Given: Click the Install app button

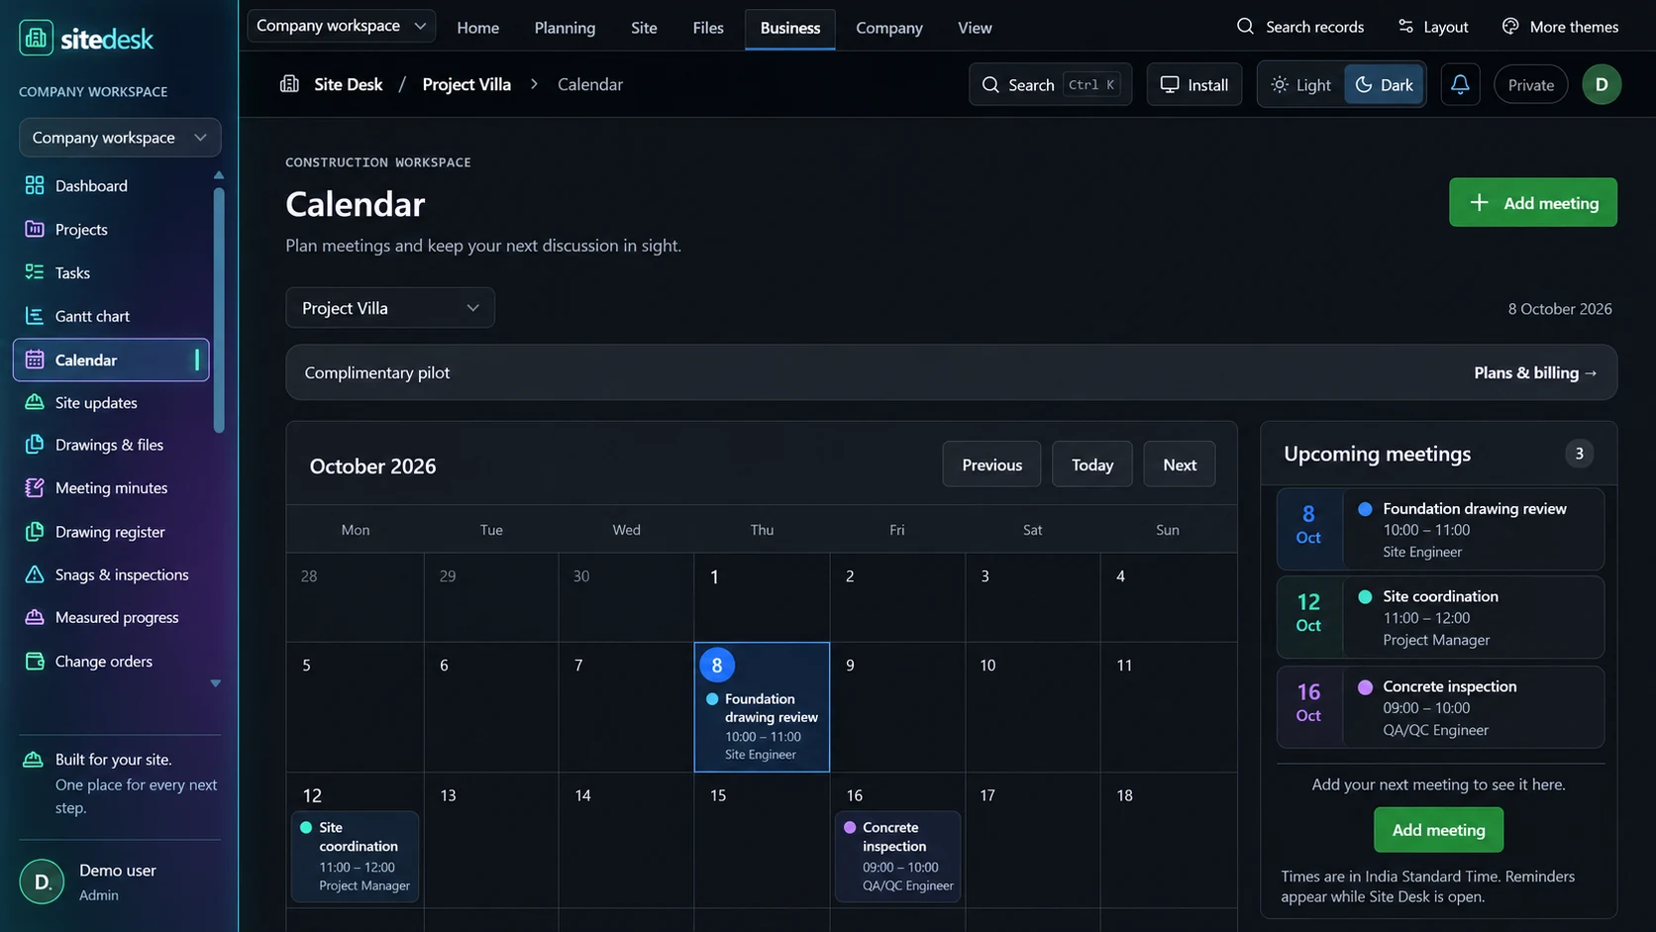Looking at the screenshot, I should click(x=1193, y=85).
